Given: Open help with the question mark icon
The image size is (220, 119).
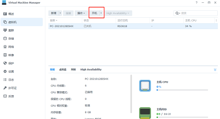Looking at the screenshot, I should point(197,3).
